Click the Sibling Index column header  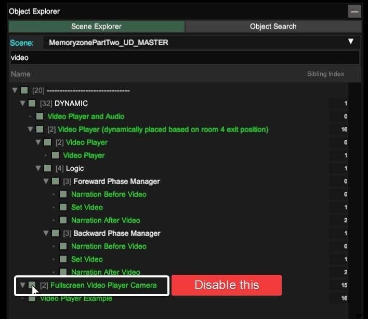[x=325, y=74]
